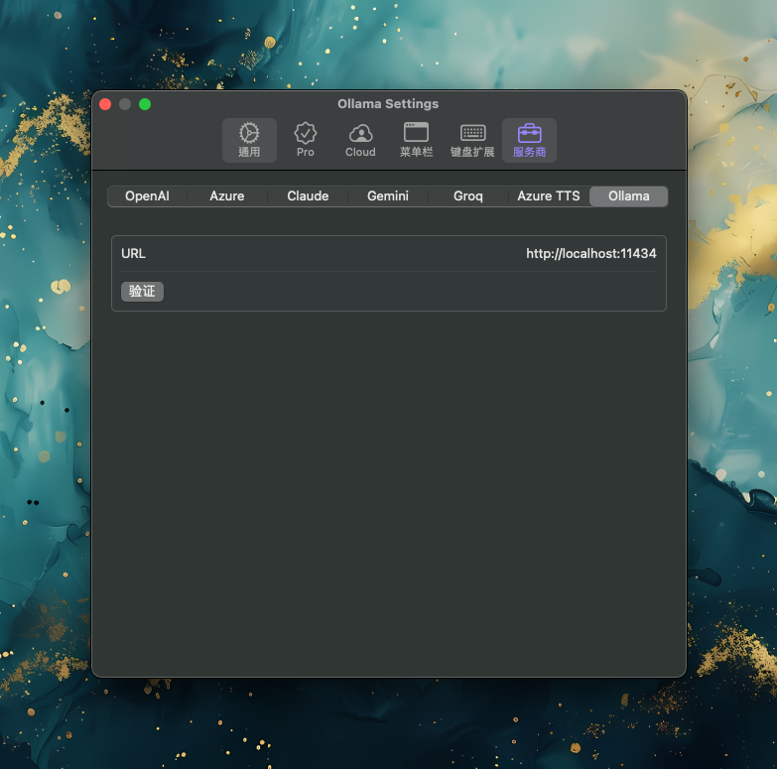The width and height of the screenshot is (777, 769).
Task: Close the Ollama Settings window
Action: [x=105, y=104]
